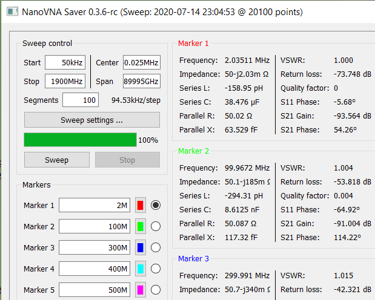Click the Marker 2 Series C value 8.6125 nF
Viewport: 375px width, 300px height.
(242, 210)
